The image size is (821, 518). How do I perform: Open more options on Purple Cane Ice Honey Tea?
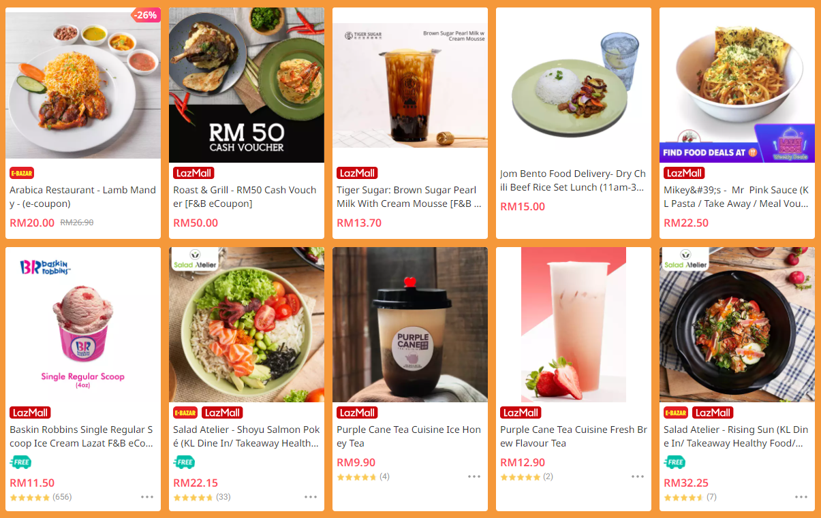click(474, 476)
